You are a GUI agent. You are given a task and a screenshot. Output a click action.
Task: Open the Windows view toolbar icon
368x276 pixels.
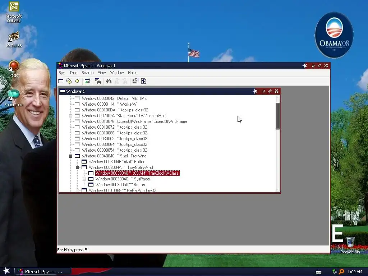61,81
